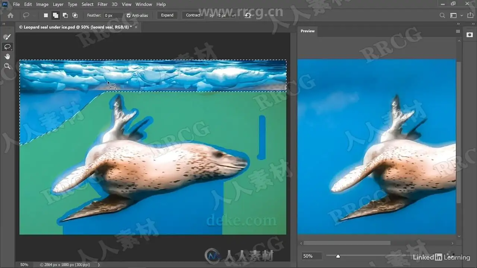The height and width of the screenshot is (268, 477).
Task: Open the Select menu
Action: [88, 4]
